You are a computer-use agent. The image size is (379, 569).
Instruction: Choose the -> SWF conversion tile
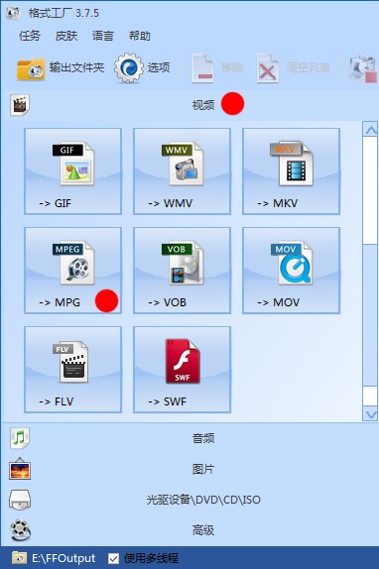(182, 370)
